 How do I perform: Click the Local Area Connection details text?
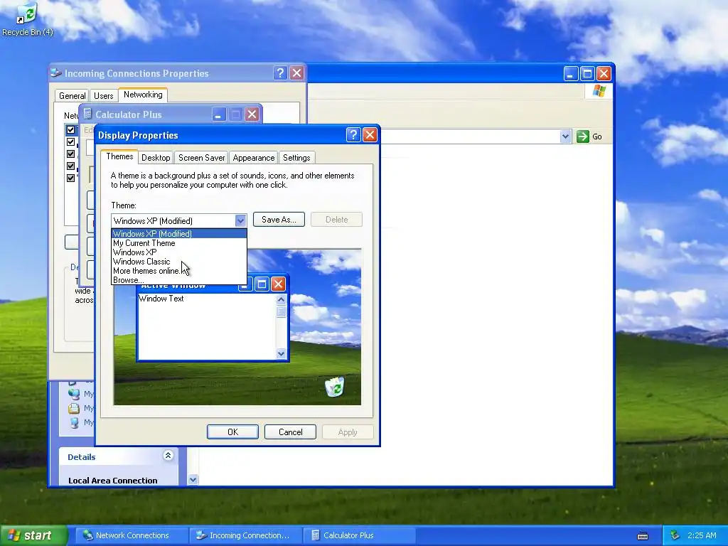[113, 481]
